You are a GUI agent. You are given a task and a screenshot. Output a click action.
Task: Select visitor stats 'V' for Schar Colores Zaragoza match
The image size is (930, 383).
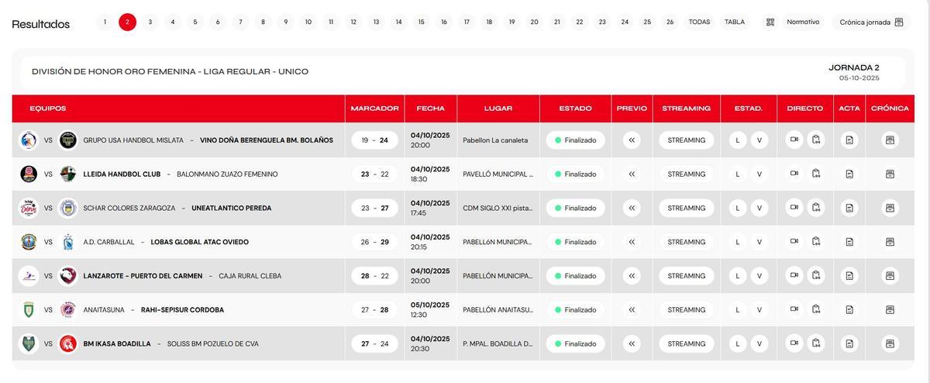759,208
